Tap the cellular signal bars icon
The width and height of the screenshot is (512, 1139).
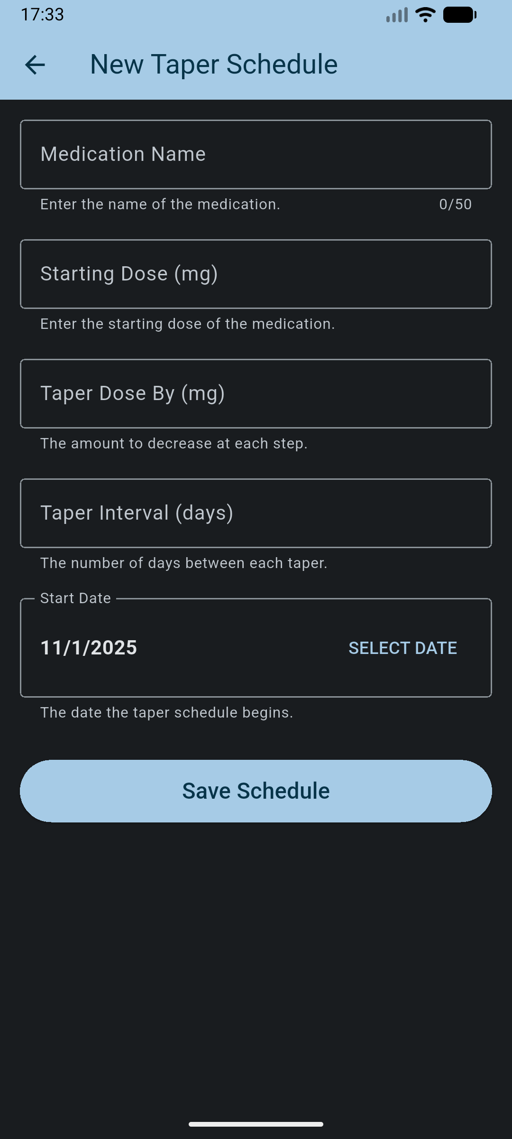tap(397, 15)
